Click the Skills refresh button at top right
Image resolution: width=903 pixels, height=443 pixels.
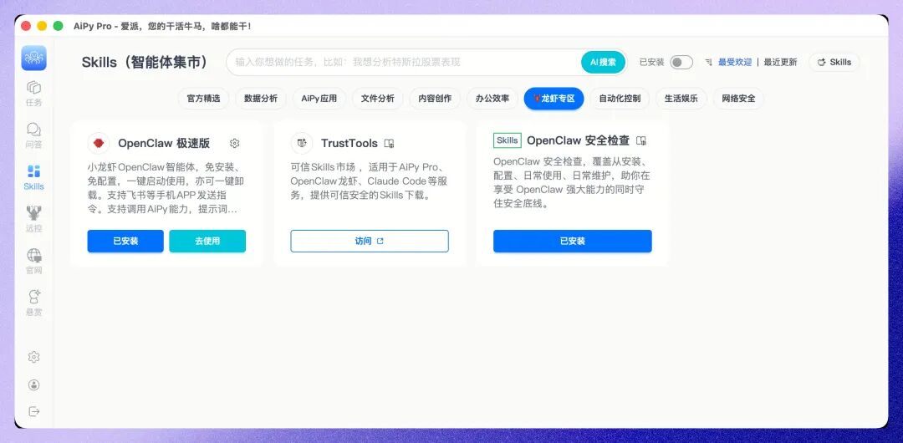(834, 62)
